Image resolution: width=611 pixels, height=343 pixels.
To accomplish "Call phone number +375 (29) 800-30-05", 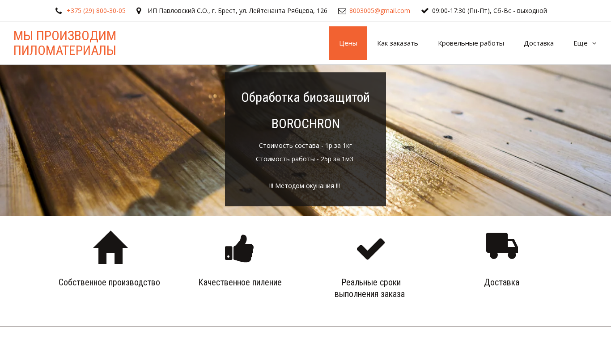I will pyautogui.click(x=96, y=11).
